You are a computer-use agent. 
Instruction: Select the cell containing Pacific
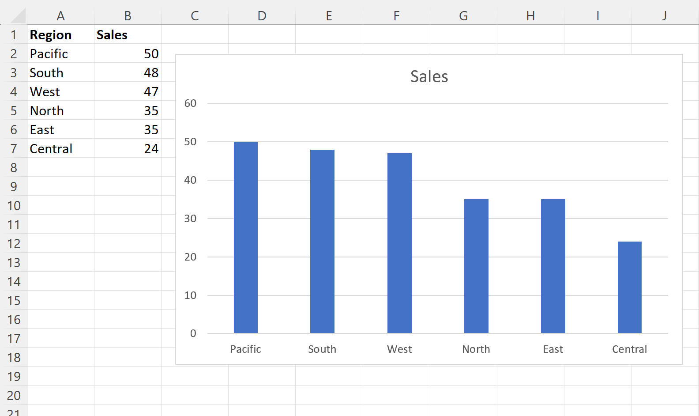tap(49, 54)
